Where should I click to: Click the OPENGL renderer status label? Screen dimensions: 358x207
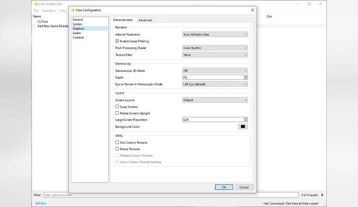(41, 203)
